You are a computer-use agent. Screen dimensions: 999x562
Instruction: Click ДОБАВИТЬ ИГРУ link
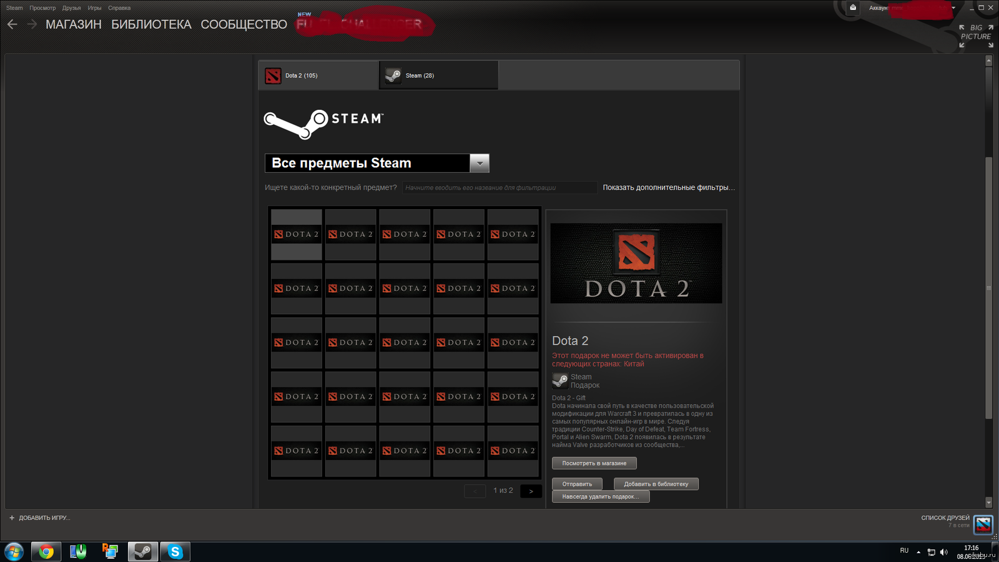(44, 518)
